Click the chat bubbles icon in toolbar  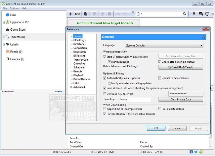[201, 14]
